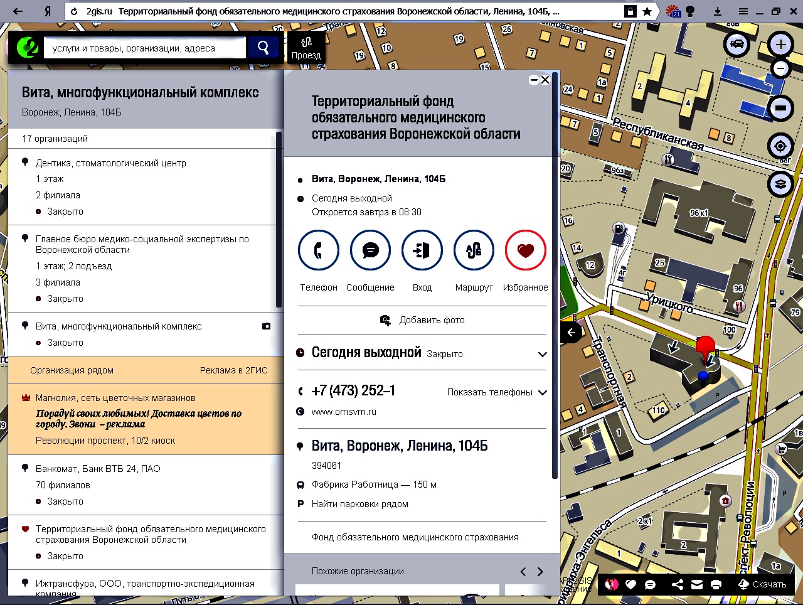803x605 pixels.
Task: Build a route with Маршрут button
Action: pyautogui.click(x=474, y=250)
